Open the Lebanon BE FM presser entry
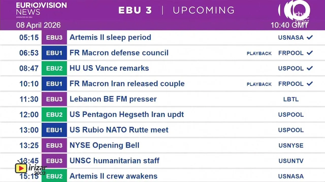This screenshot has height=182, width=325. (113, 99)
